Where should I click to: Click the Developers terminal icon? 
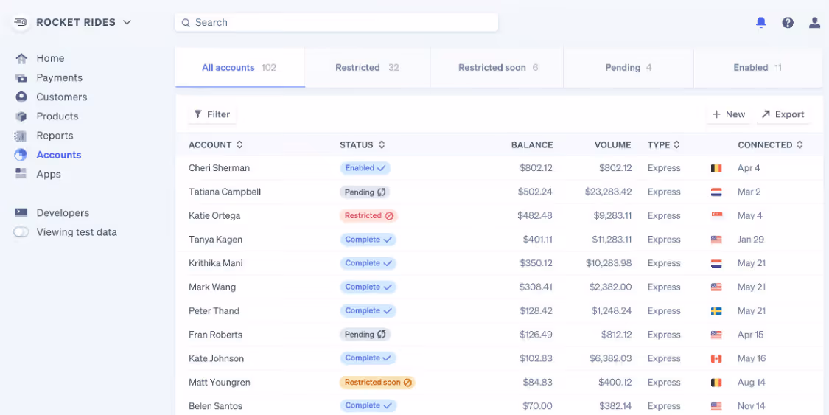(21, 212)
